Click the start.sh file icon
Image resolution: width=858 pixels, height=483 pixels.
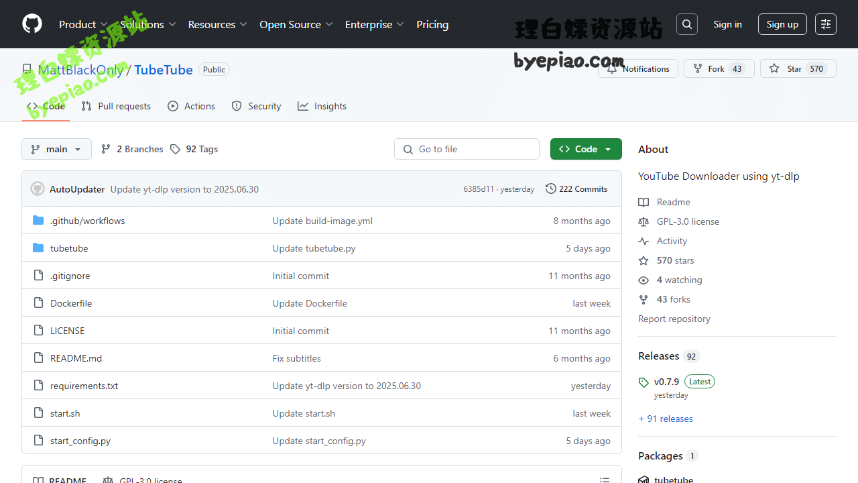click(x=38, y=413)
